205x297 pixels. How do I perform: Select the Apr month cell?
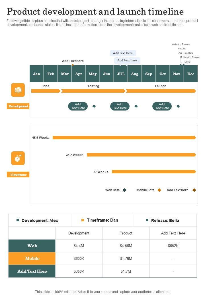[79, 74]
